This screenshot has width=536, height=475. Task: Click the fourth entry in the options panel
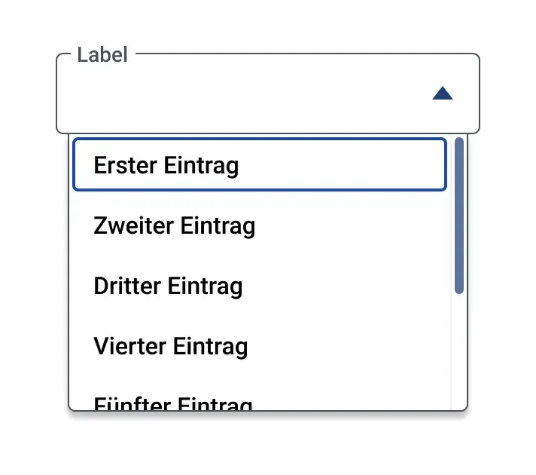(260, 346)
